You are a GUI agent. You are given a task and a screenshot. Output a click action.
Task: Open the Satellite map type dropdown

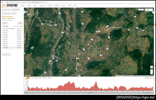click(149, 10)
